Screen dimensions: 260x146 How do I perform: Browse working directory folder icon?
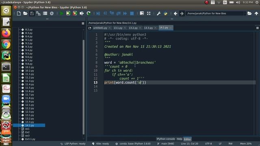249,13
